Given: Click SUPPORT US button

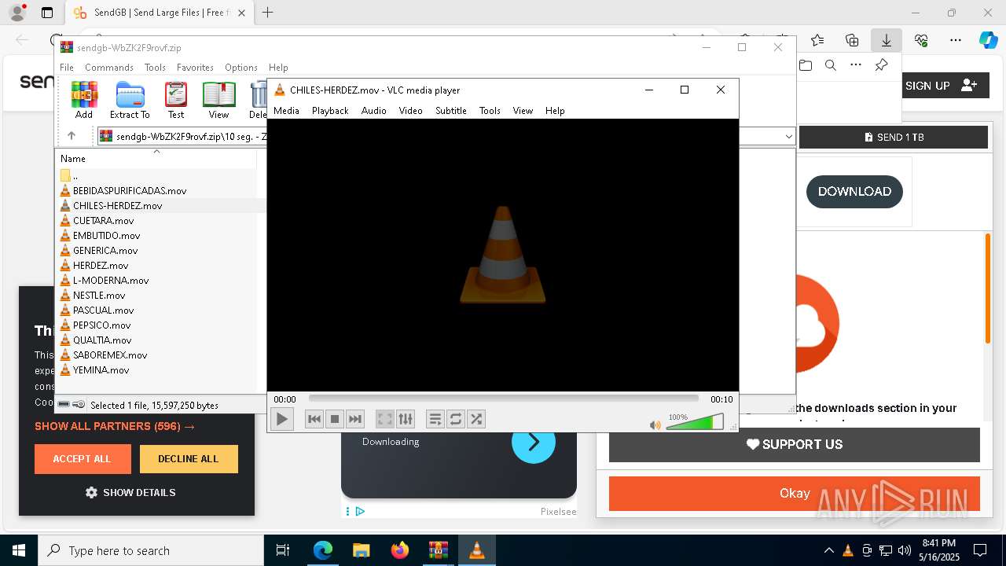Looking at the screenshot, I should click(794, 445).
